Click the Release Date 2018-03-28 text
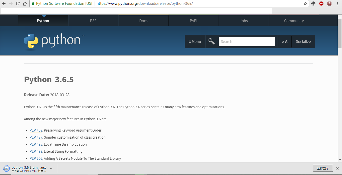This screenshot has width=342, height=175. point(47,95)
